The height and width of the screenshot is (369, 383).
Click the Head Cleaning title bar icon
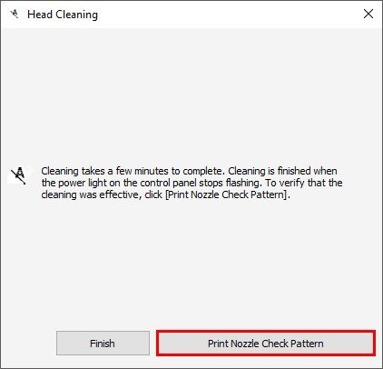15,14
